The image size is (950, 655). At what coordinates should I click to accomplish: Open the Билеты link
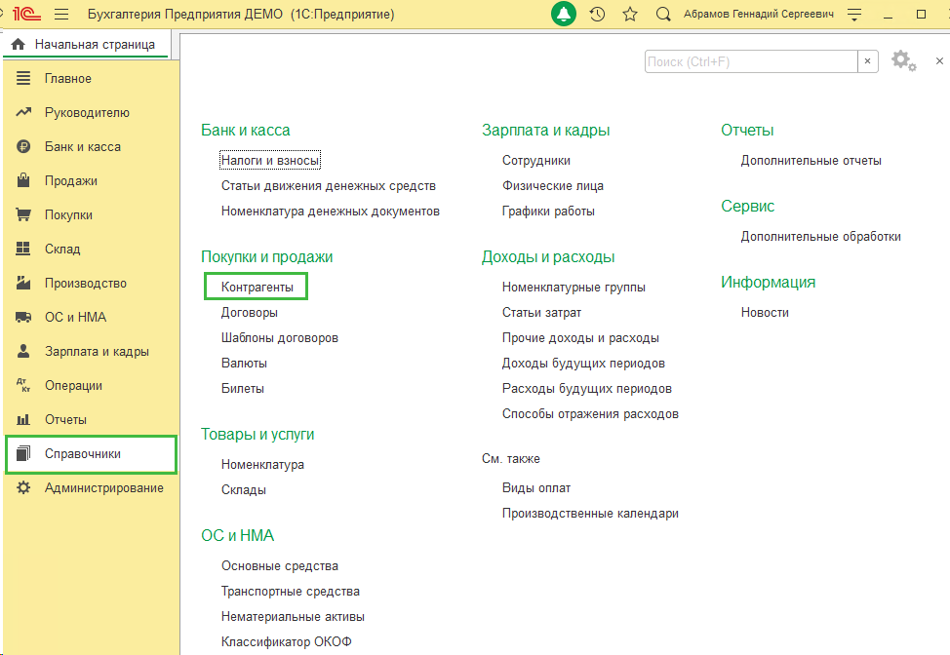(242, 389)
